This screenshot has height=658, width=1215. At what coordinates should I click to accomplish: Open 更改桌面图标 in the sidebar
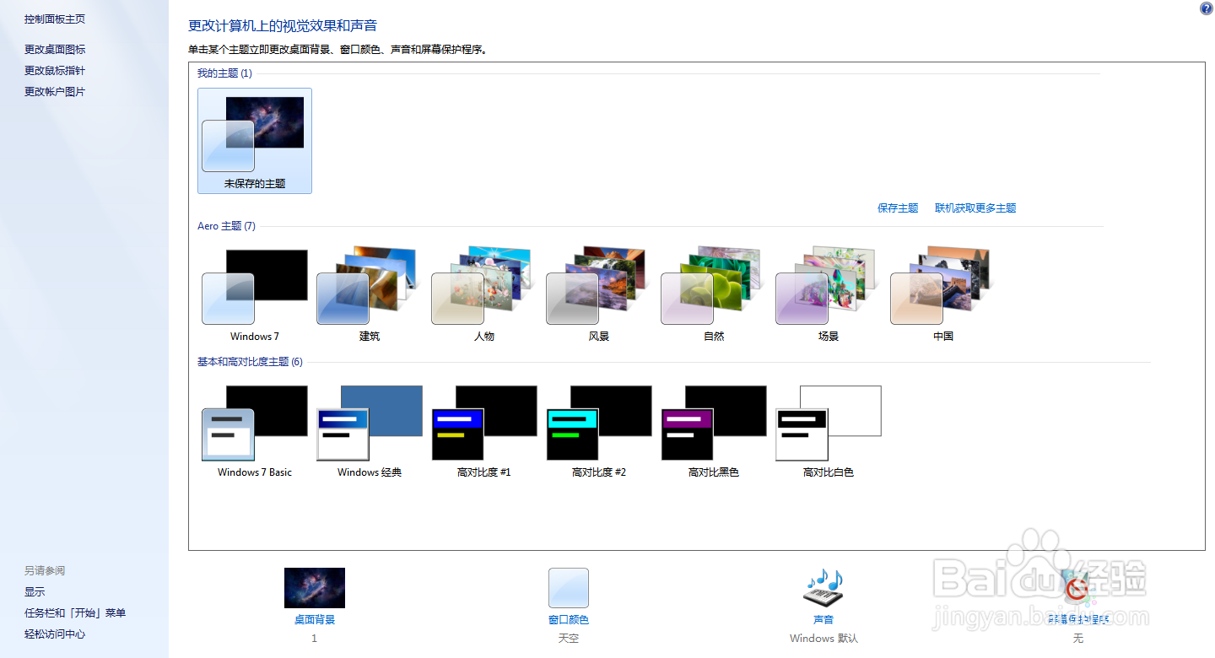(x=55, y=50)
